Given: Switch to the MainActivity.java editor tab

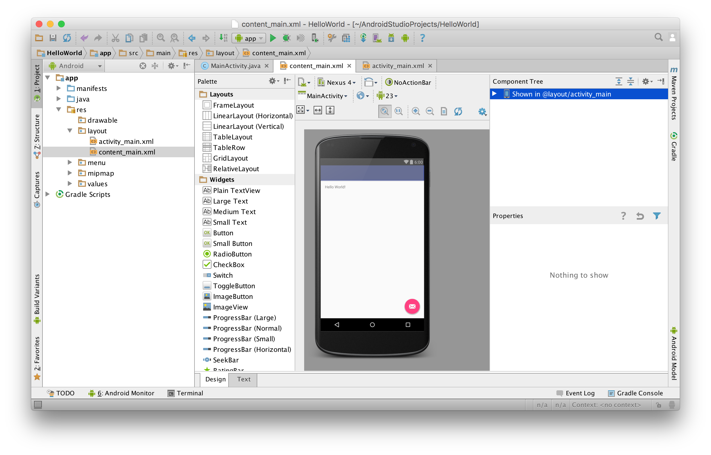Looking at the screenshot, I should click(x=235, y=66).
